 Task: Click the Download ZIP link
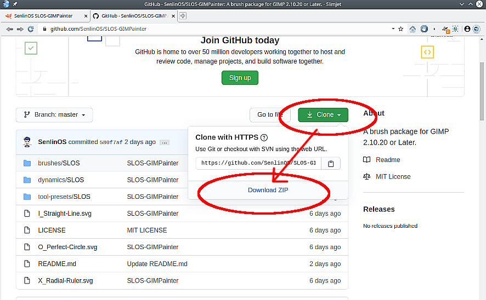point(268,190)
